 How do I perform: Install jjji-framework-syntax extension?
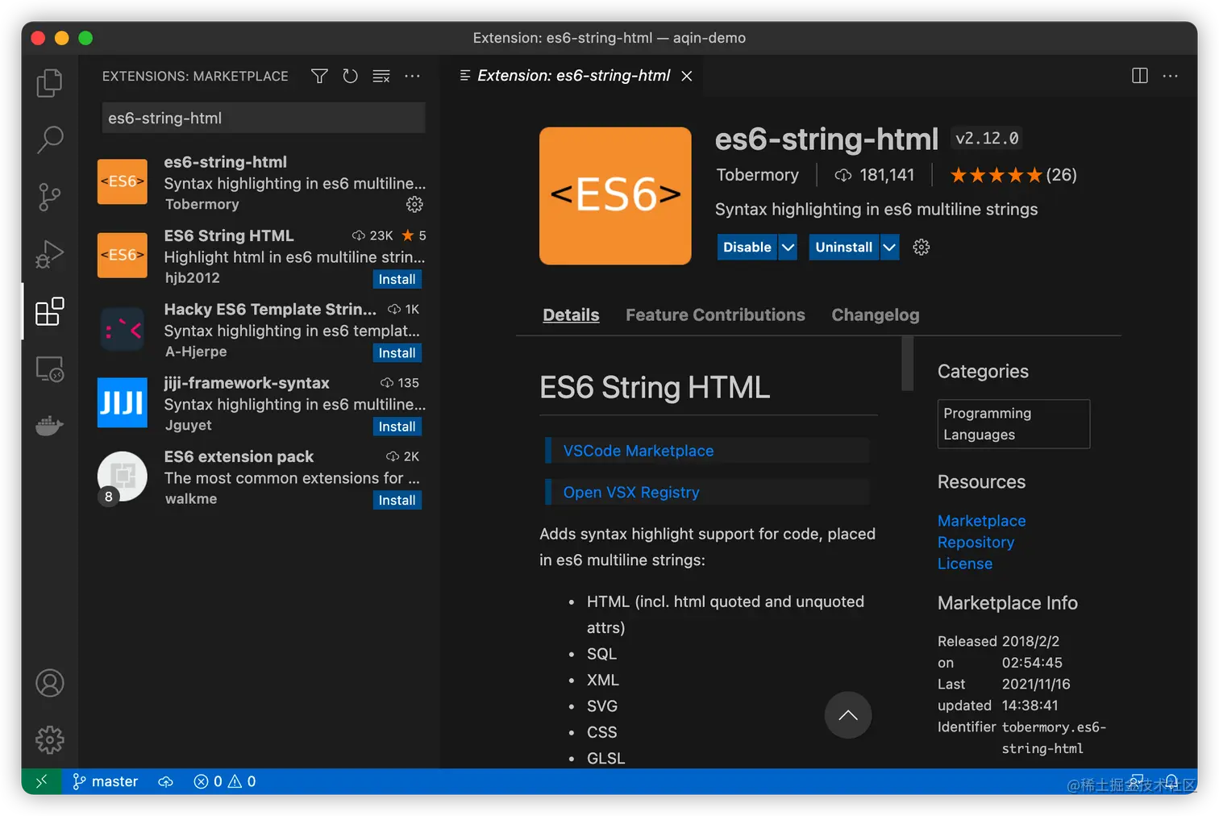pos(397,427)
